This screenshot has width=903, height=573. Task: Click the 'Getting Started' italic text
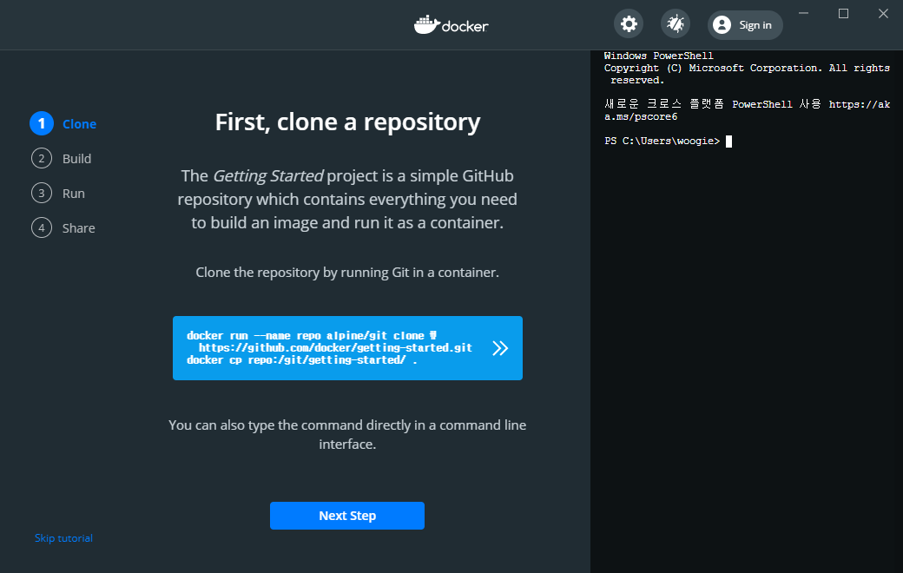(268, 175)
